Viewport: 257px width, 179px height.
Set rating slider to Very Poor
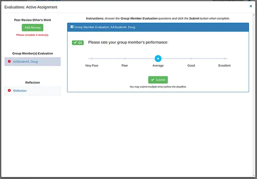point(92,58)
